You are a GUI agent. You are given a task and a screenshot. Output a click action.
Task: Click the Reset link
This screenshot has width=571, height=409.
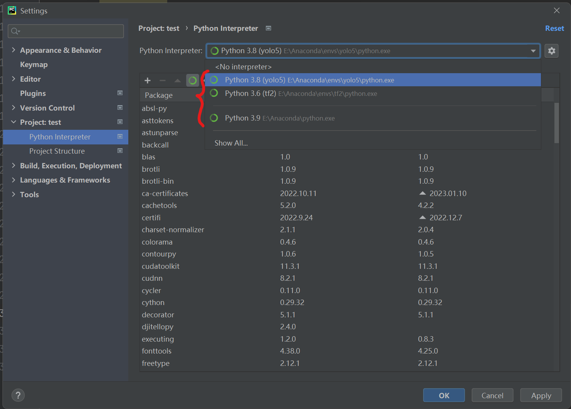(x=554, y=28)
